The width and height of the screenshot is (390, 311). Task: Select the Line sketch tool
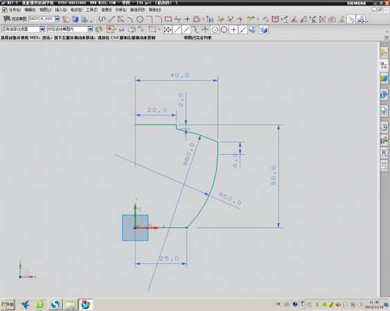point(111,19)
